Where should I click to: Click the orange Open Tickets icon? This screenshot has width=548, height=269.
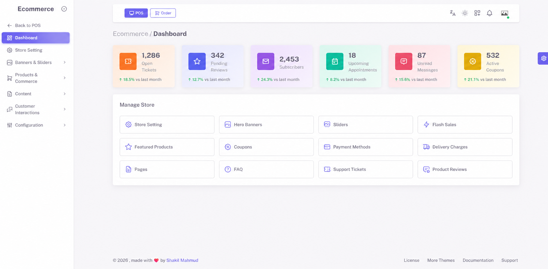click(128, 61)
